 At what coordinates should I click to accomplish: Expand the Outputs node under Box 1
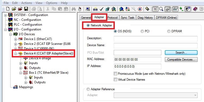click(26, 83)
